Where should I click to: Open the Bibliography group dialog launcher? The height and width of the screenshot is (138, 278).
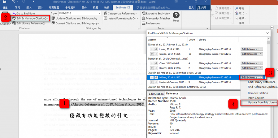(138, 29)
